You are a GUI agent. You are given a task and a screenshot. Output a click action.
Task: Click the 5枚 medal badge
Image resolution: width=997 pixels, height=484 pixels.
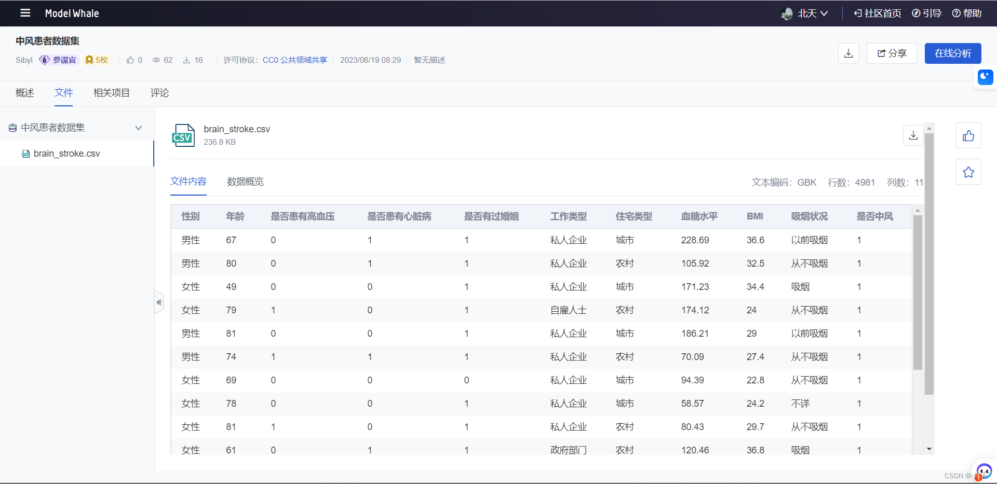pyautogui.click(x=97, y=60)
